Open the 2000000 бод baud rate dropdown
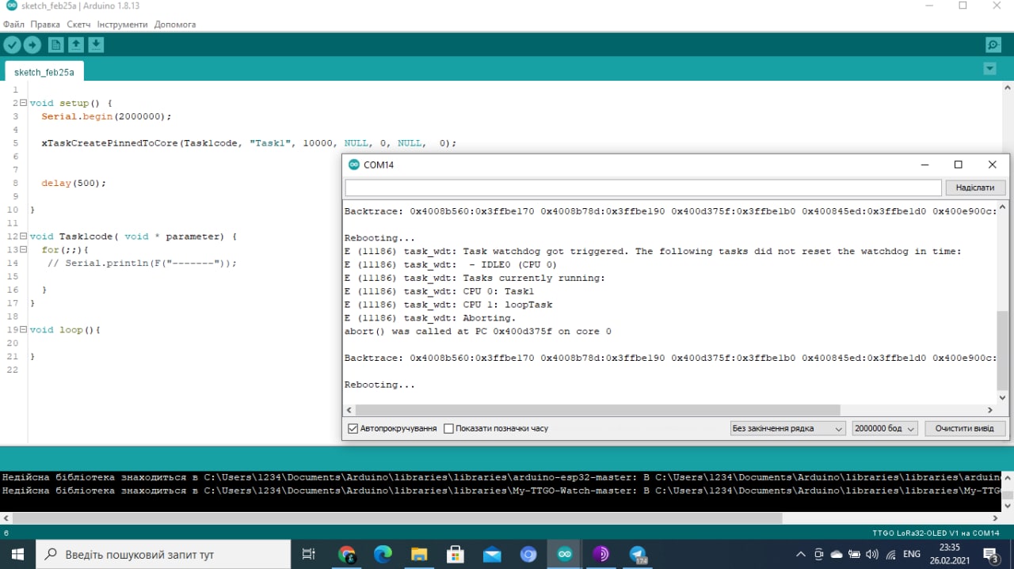This screenshot has width=1014, height=569. click(x=885, y=428)
